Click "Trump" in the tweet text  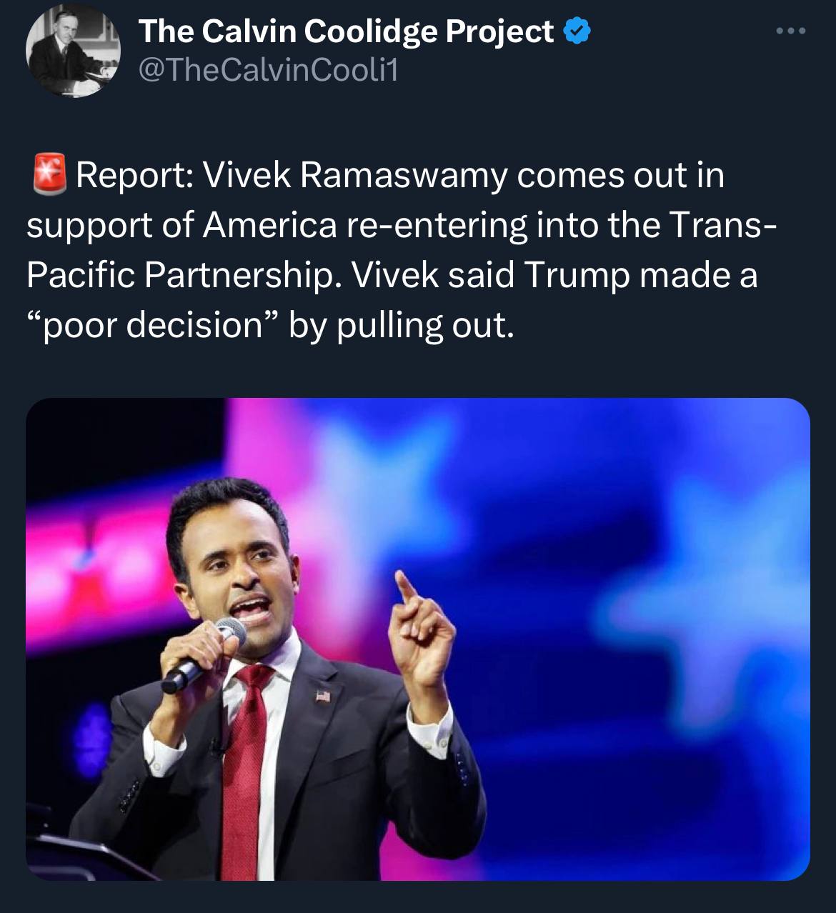point(576,275)
